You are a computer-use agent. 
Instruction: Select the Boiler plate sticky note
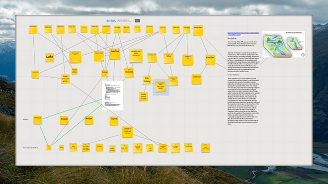click(75, 71)
